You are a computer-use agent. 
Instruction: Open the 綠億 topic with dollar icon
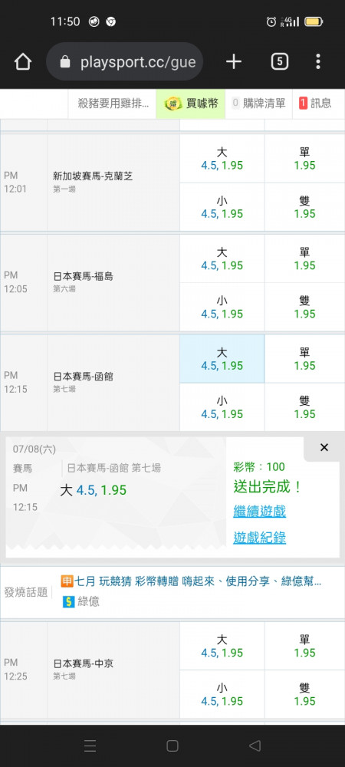81,601
